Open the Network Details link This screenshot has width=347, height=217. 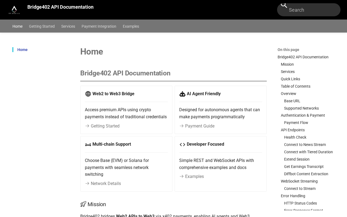pyautogui.click(x=106, y=184)
